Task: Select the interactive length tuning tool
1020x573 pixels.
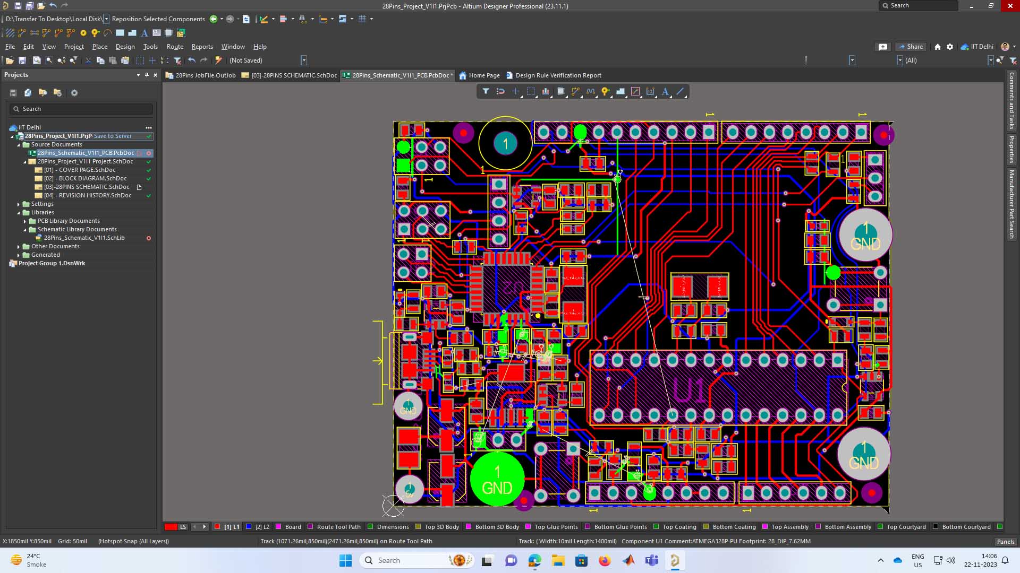Action: pos(590,91)
